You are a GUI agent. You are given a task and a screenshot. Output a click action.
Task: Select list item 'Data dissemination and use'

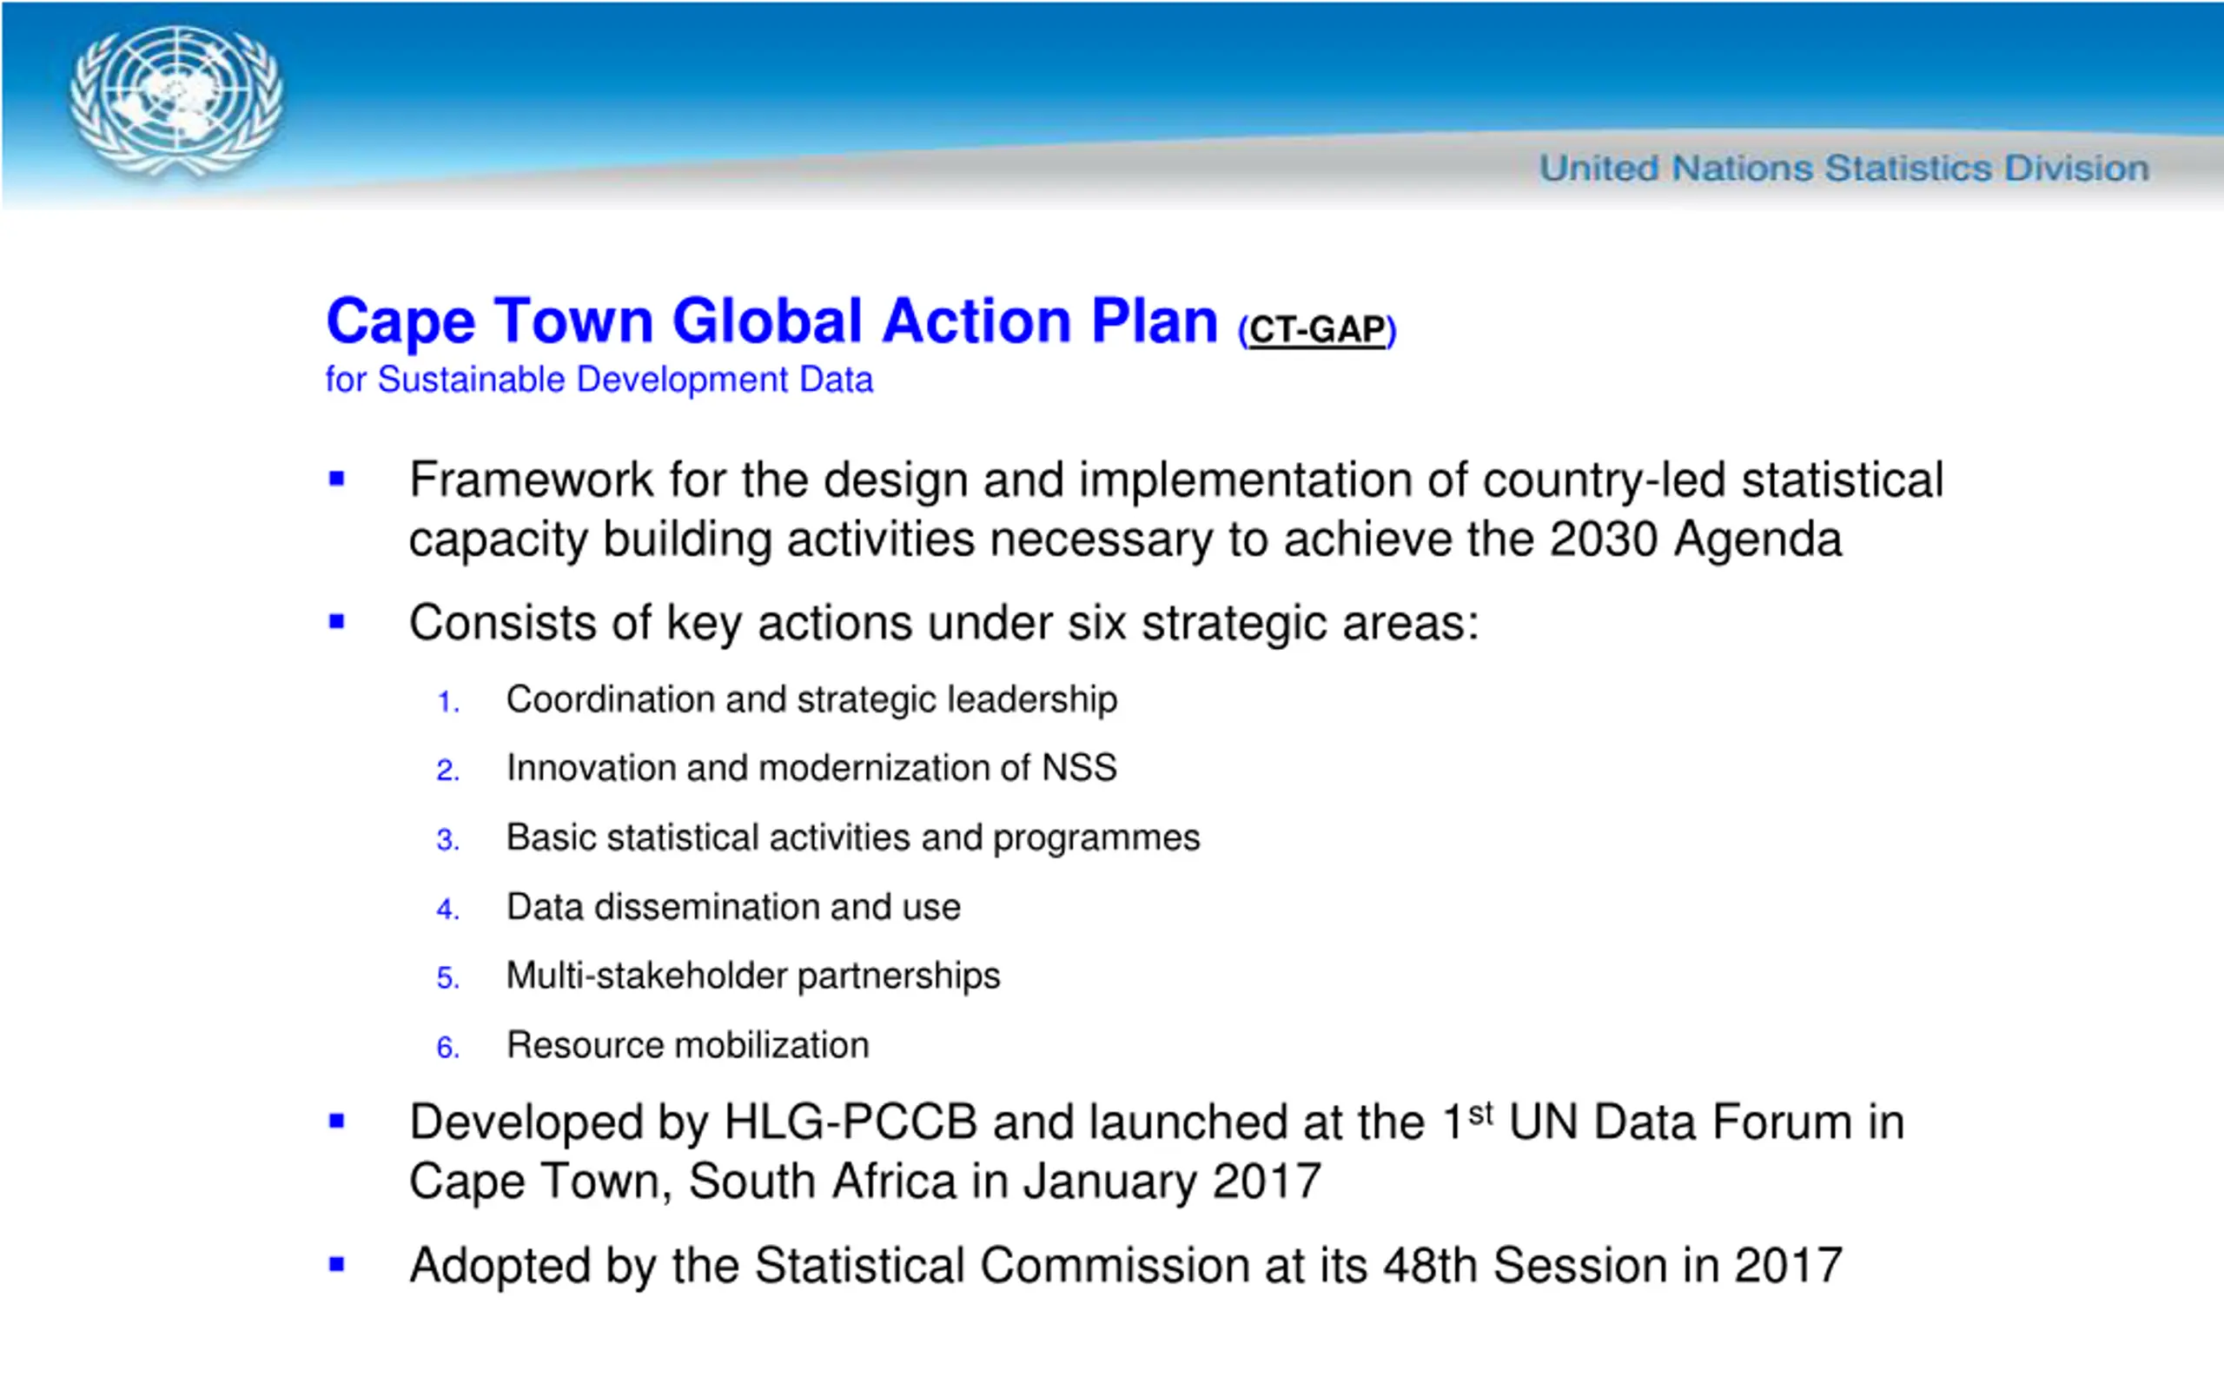(733, 907)
